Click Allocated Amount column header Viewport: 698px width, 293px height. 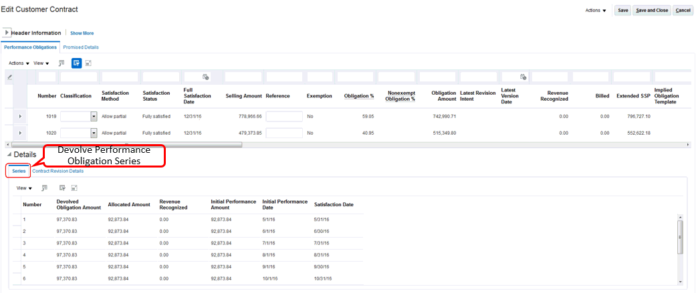click(129, 204)
